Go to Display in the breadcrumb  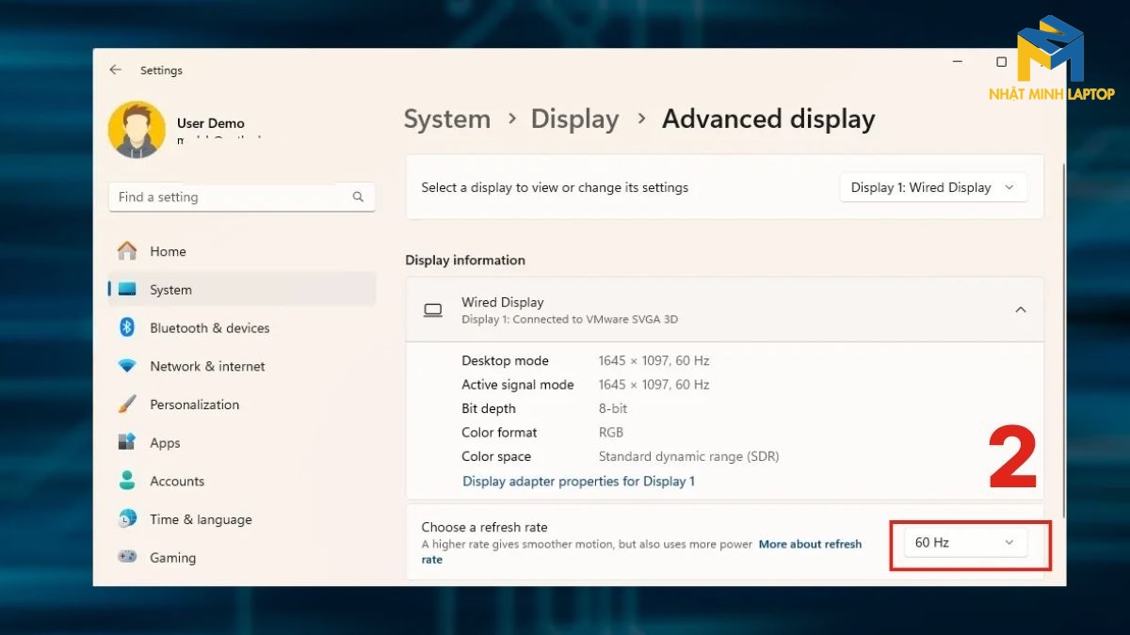click(x=575, y=119)
